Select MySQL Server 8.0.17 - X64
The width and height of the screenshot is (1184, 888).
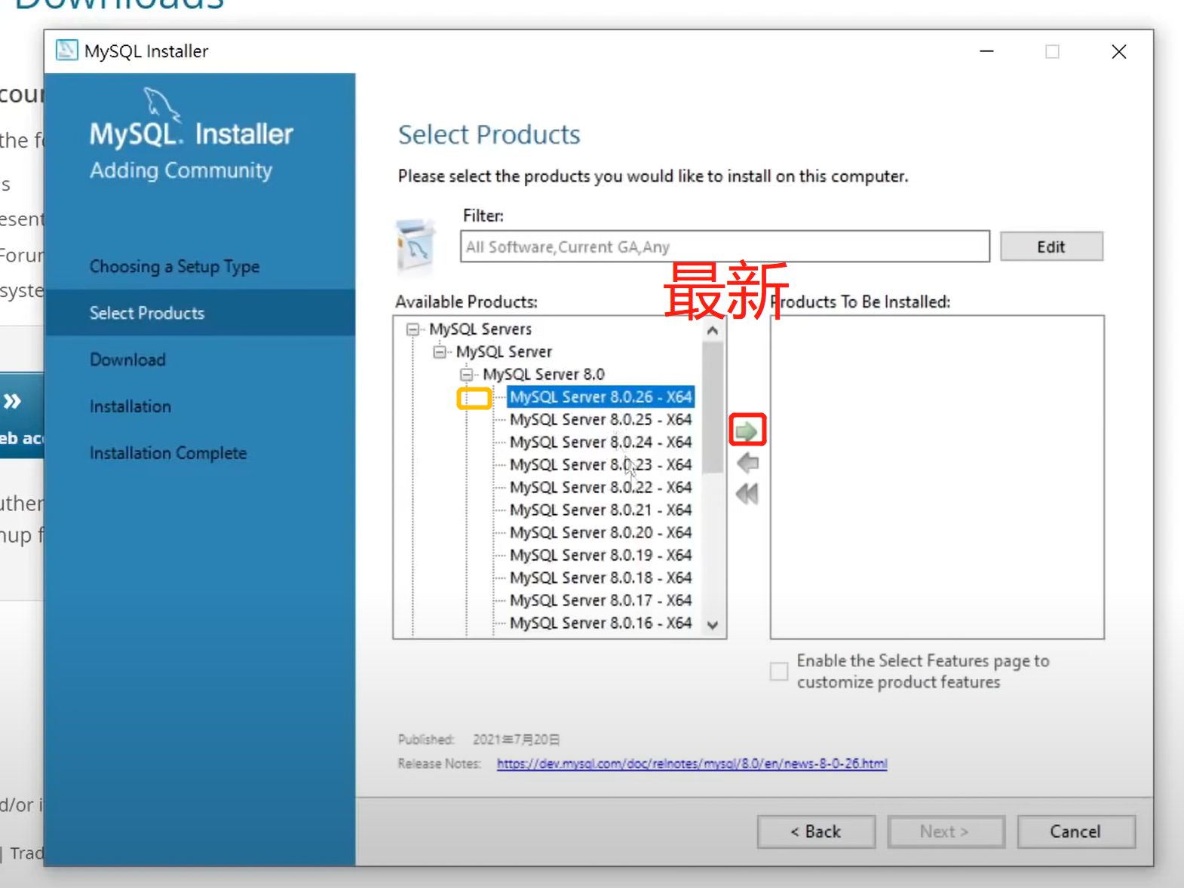point(600,600)
